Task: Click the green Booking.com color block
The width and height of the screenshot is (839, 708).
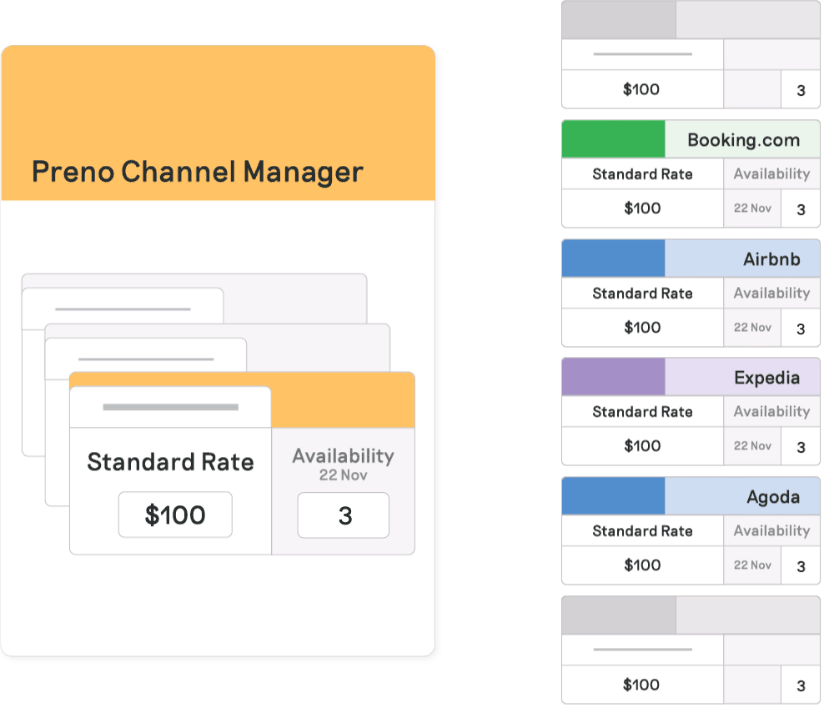Action: [613, 140]
